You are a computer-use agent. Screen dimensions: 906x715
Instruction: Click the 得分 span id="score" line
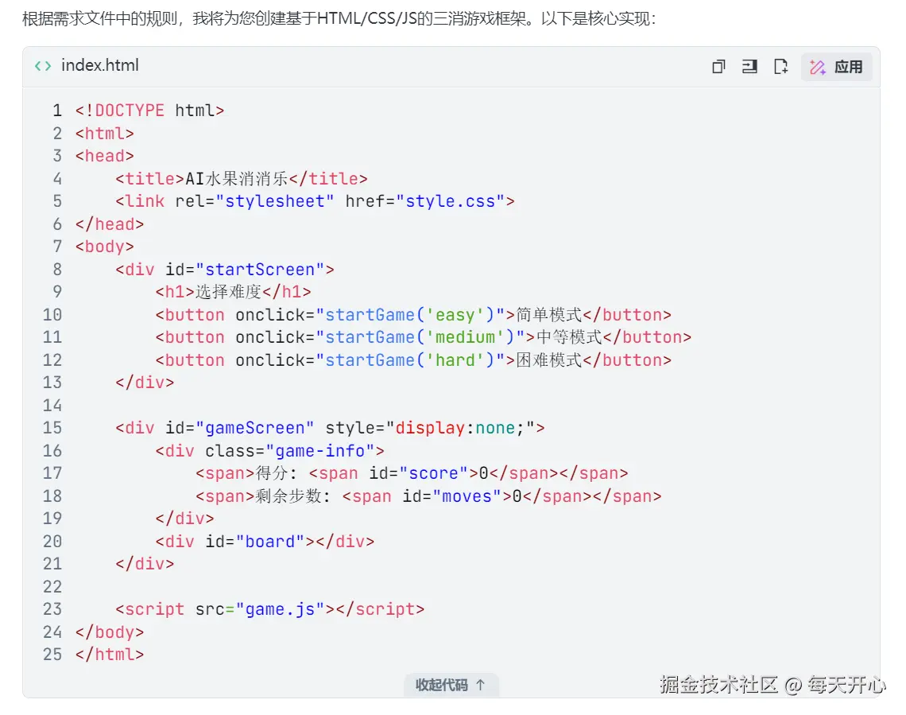(x=412, y=473)
